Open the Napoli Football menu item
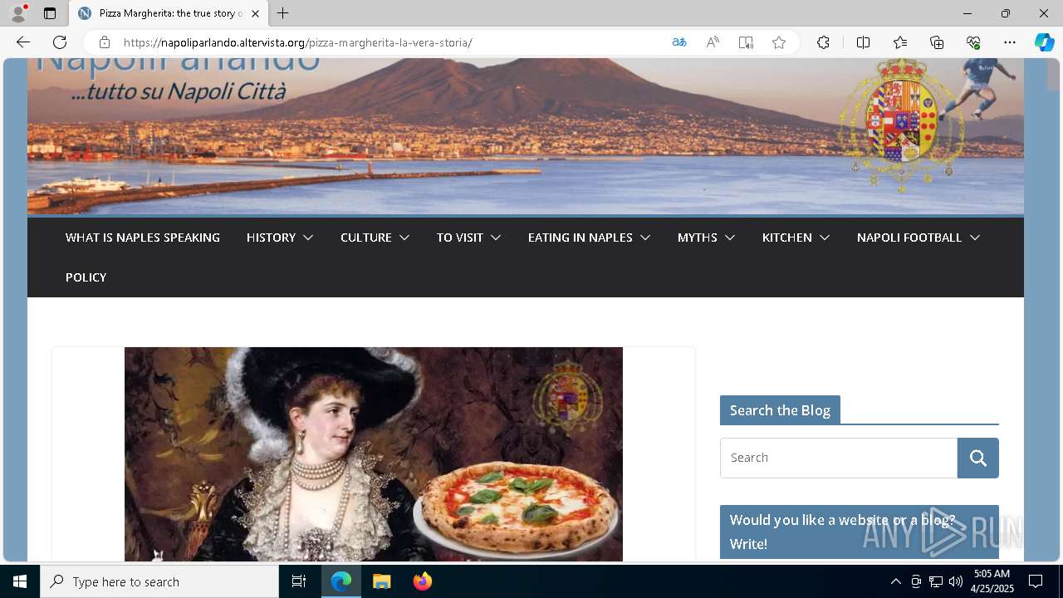 pos(909,238)
